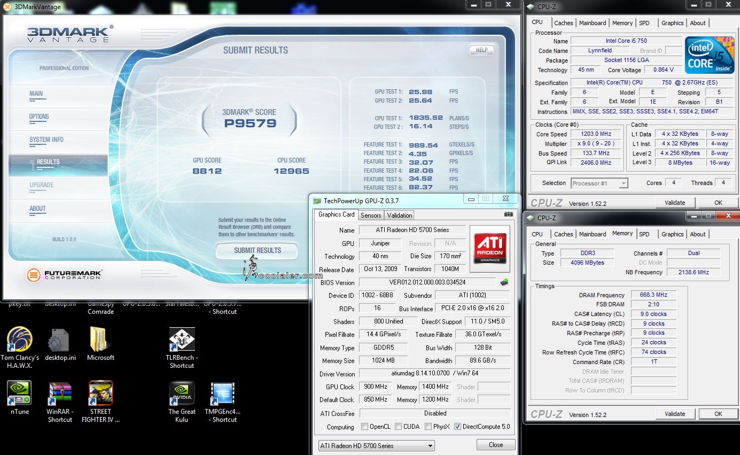The height and width of the screenshot is (455, 740).
Task: Click the Lynnfield code name field
Action: pyautogui.click(x=600, y=51)
